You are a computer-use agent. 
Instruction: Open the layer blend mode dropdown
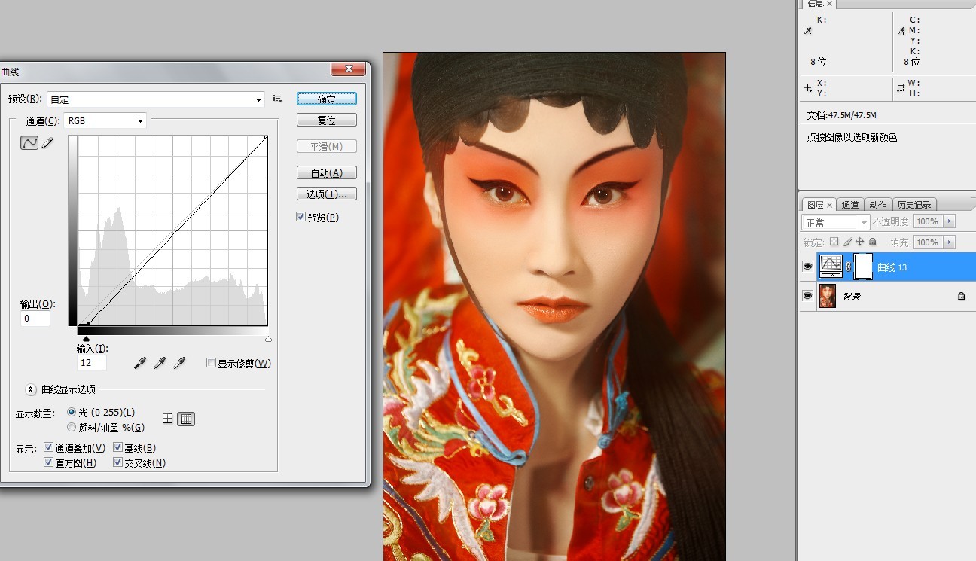[x=836, y=222]
